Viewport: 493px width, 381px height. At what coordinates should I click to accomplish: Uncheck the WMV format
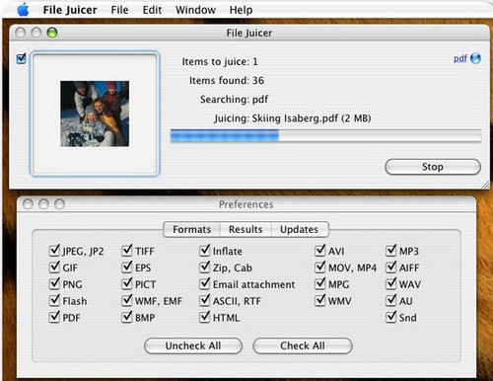click(x=320, y=300)
